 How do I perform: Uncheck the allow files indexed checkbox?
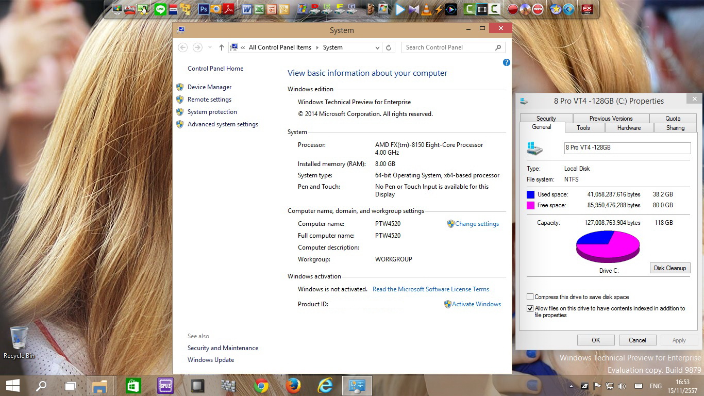point(530,308)
